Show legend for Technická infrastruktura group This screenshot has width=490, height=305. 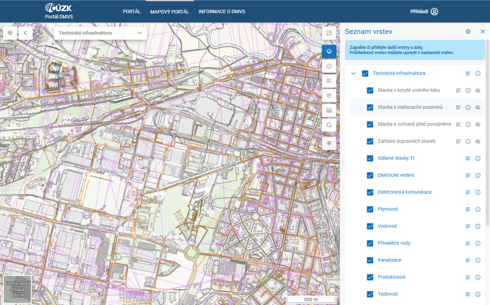coord(468,73)
